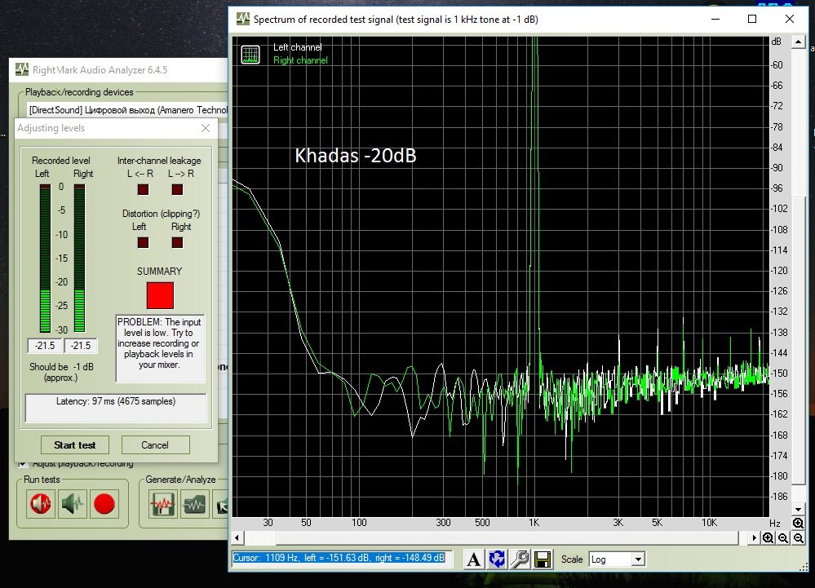815x588 pixels.
Task: Open spectrum settings with the wrench icon
Action: pos(519,559)
